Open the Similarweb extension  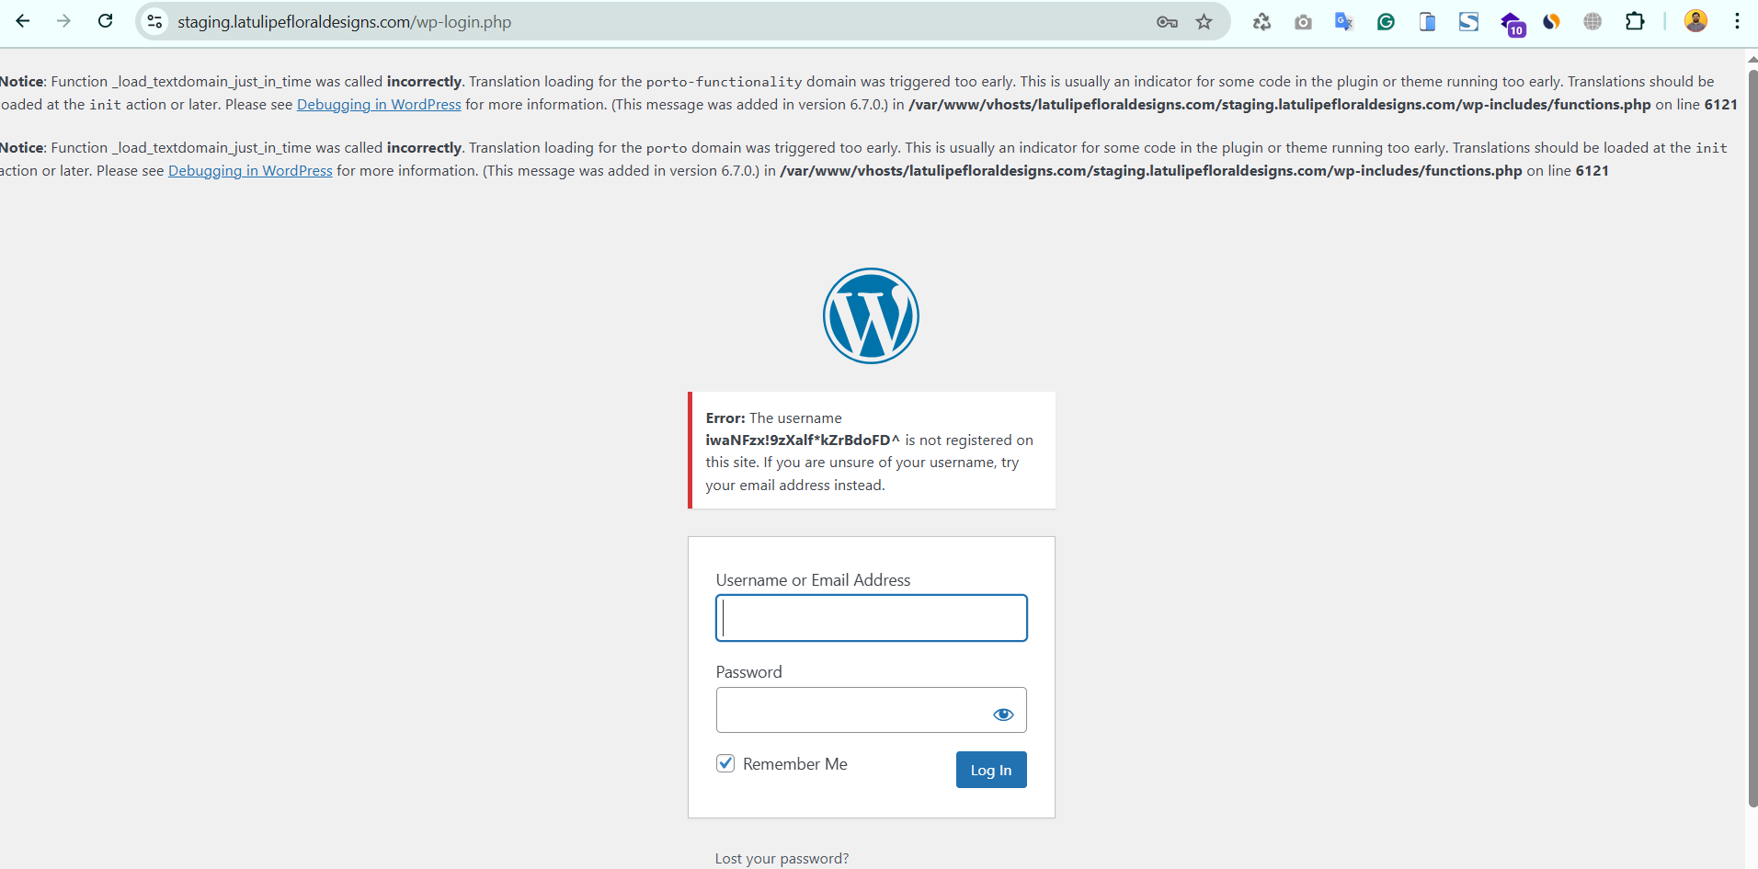coord(1551,22)
